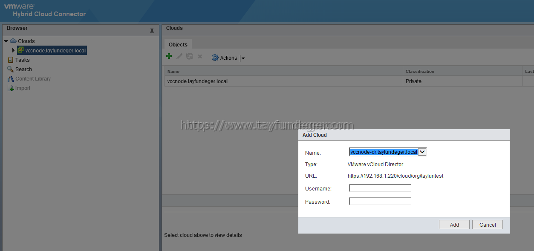Click the pencil Edit cloud icon
This screenshot has width=534, height=251.
[x=179, y=56]
